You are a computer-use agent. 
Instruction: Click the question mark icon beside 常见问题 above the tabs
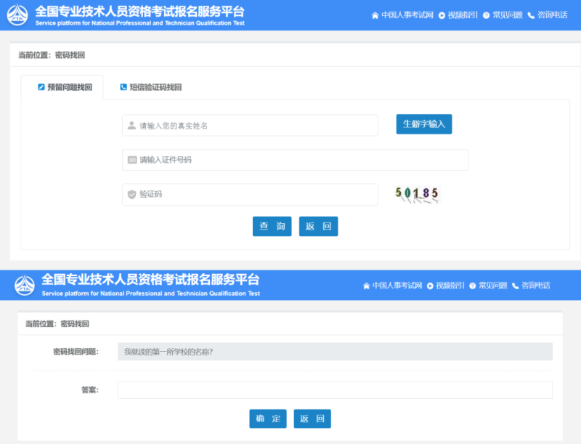pos(486,15)
